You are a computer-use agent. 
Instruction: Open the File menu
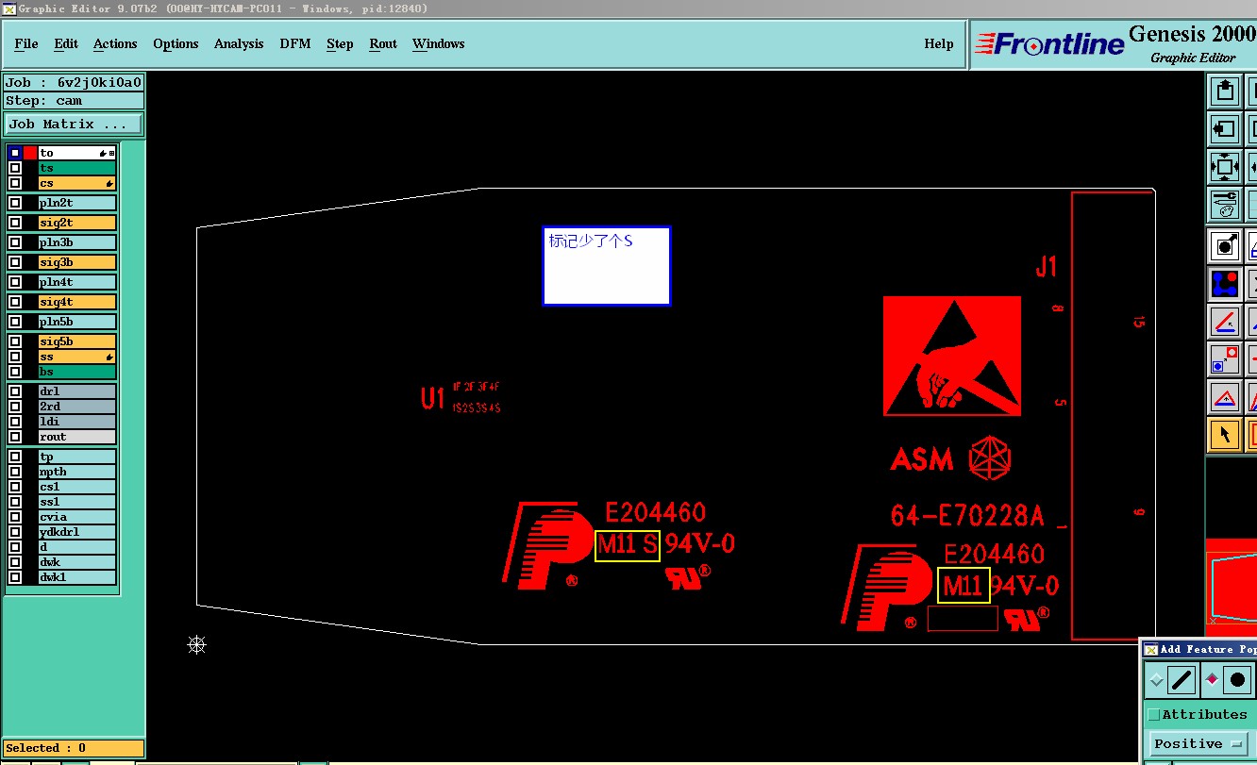pos(26,43)
